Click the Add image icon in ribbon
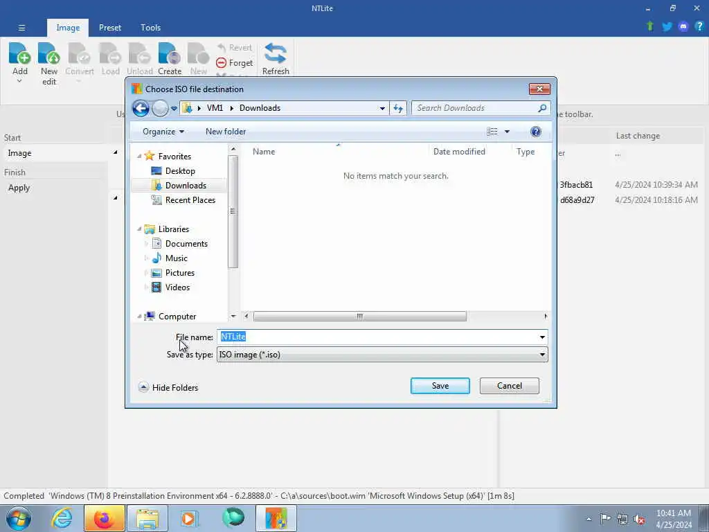The height and width of the screenshot is (532, 709). click(x=19, y=53)
